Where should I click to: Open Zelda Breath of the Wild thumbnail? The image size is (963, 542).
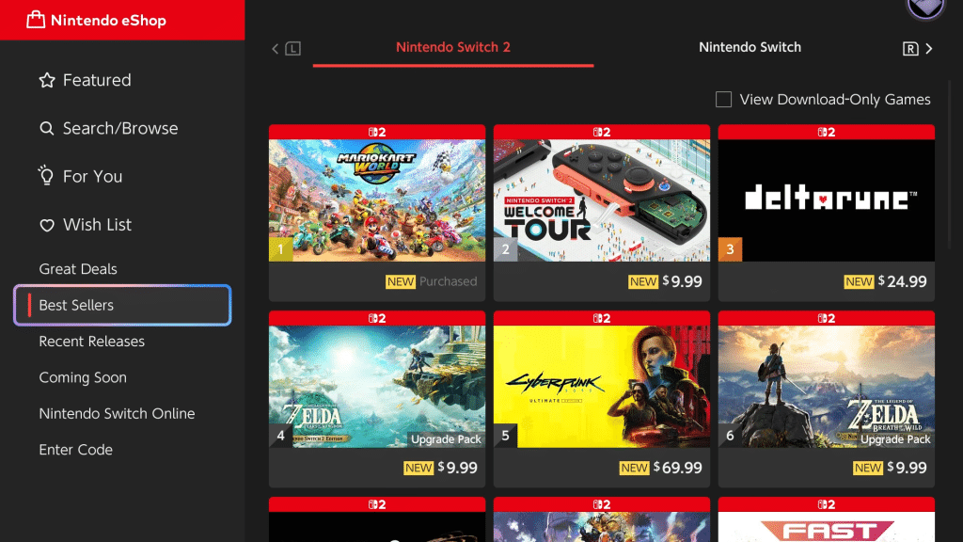tap(826, 387)
